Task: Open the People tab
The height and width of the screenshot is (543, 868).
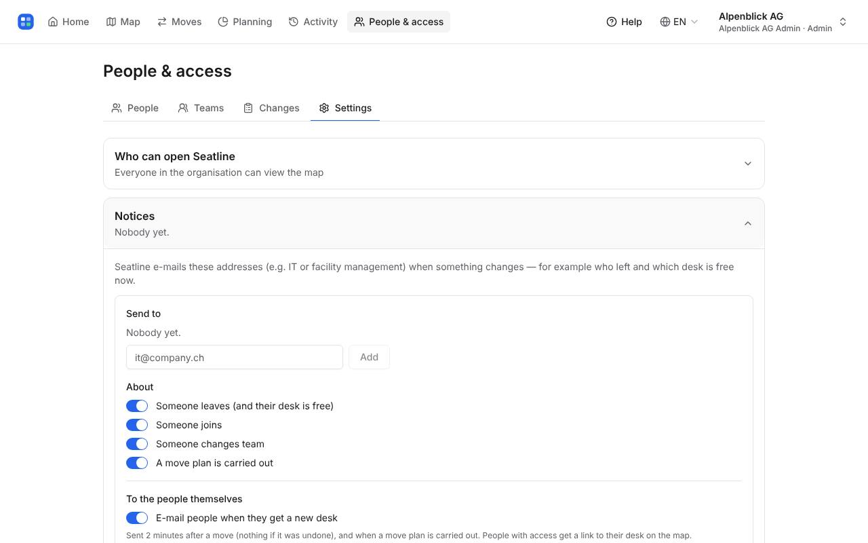Action: click(x=135, y=108)
